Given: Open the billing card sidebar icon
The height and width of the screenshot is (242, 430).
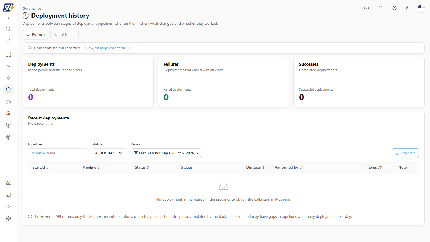Looking at the screenshot, I should coord(9,195).
